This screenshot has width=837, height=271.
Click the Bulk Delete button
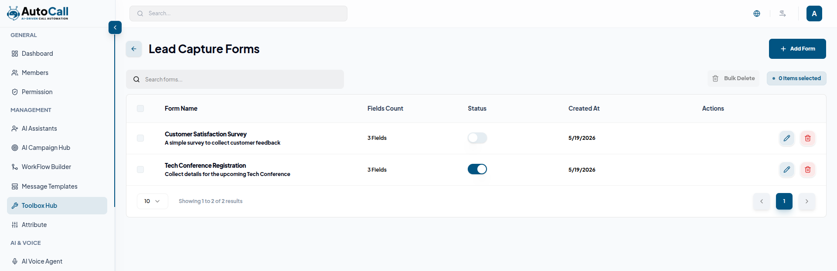[x=733, y=78]
